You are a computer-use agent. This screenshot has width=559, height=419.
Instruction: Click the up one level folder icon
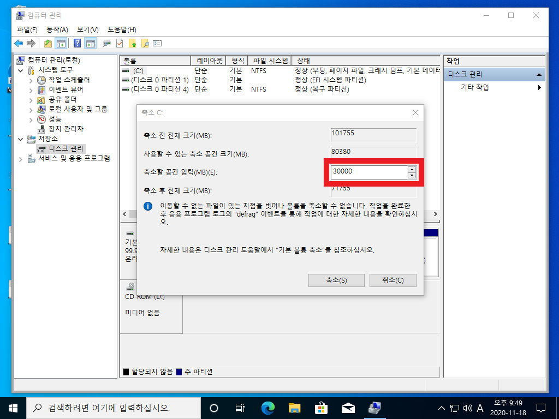(48, 43)
